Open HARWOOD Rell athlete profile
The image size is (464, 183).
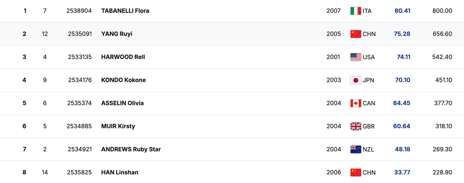pos(123,57)
